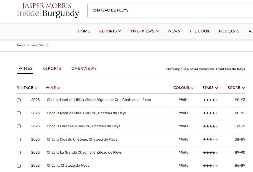Go to Home via breadcrumb link
This screenshot has width=253, height=172.
point(21,45)
